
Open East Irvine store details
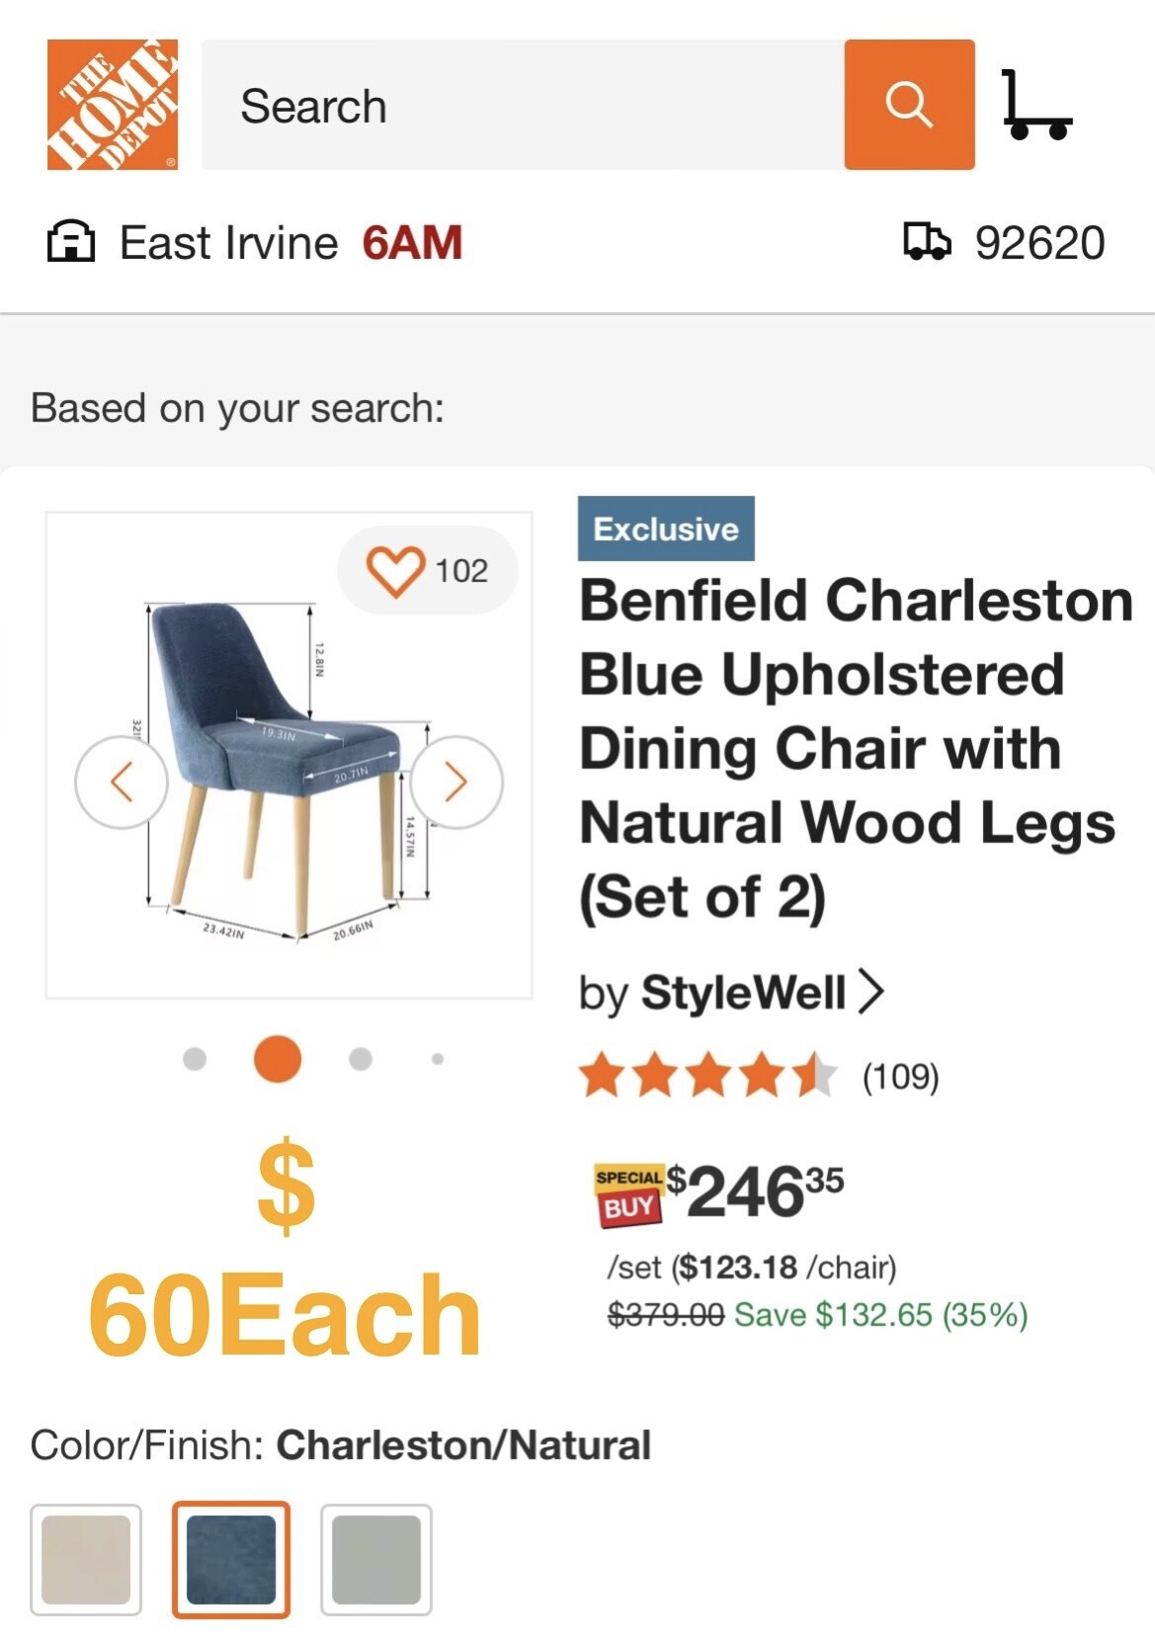tap(228, 243)
